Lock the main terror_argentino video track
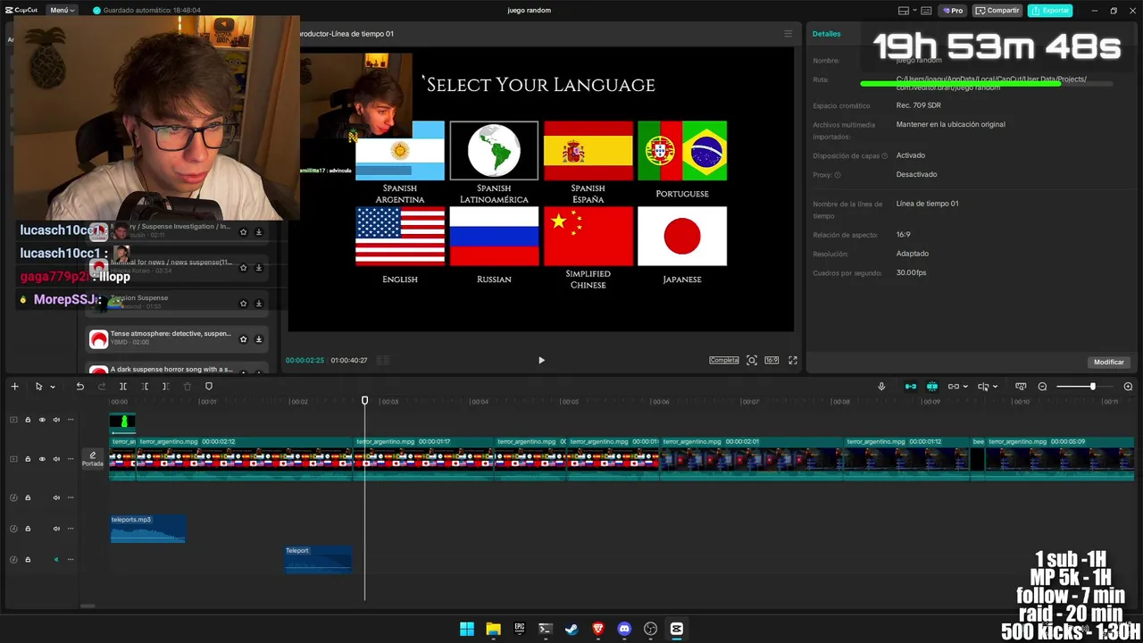The height and width of the screenshot is (643, 1143). point(28,459)
